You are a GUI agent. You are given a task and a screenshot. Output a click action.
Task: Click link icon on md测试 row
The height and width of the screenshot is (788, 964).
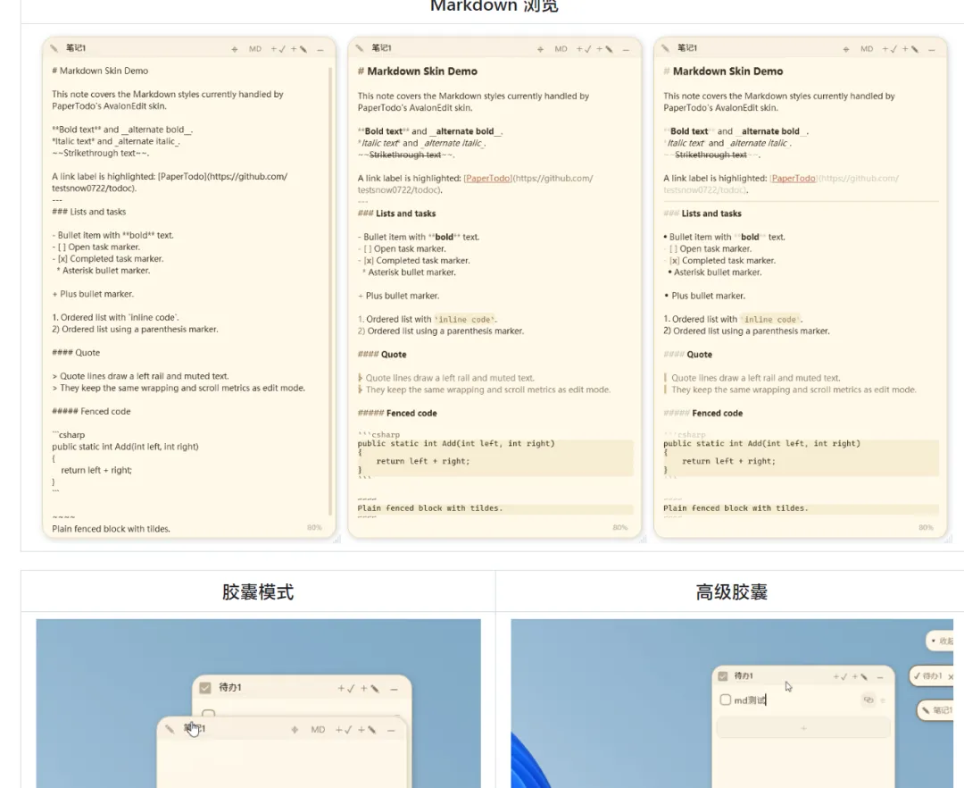tap(868, 700)
